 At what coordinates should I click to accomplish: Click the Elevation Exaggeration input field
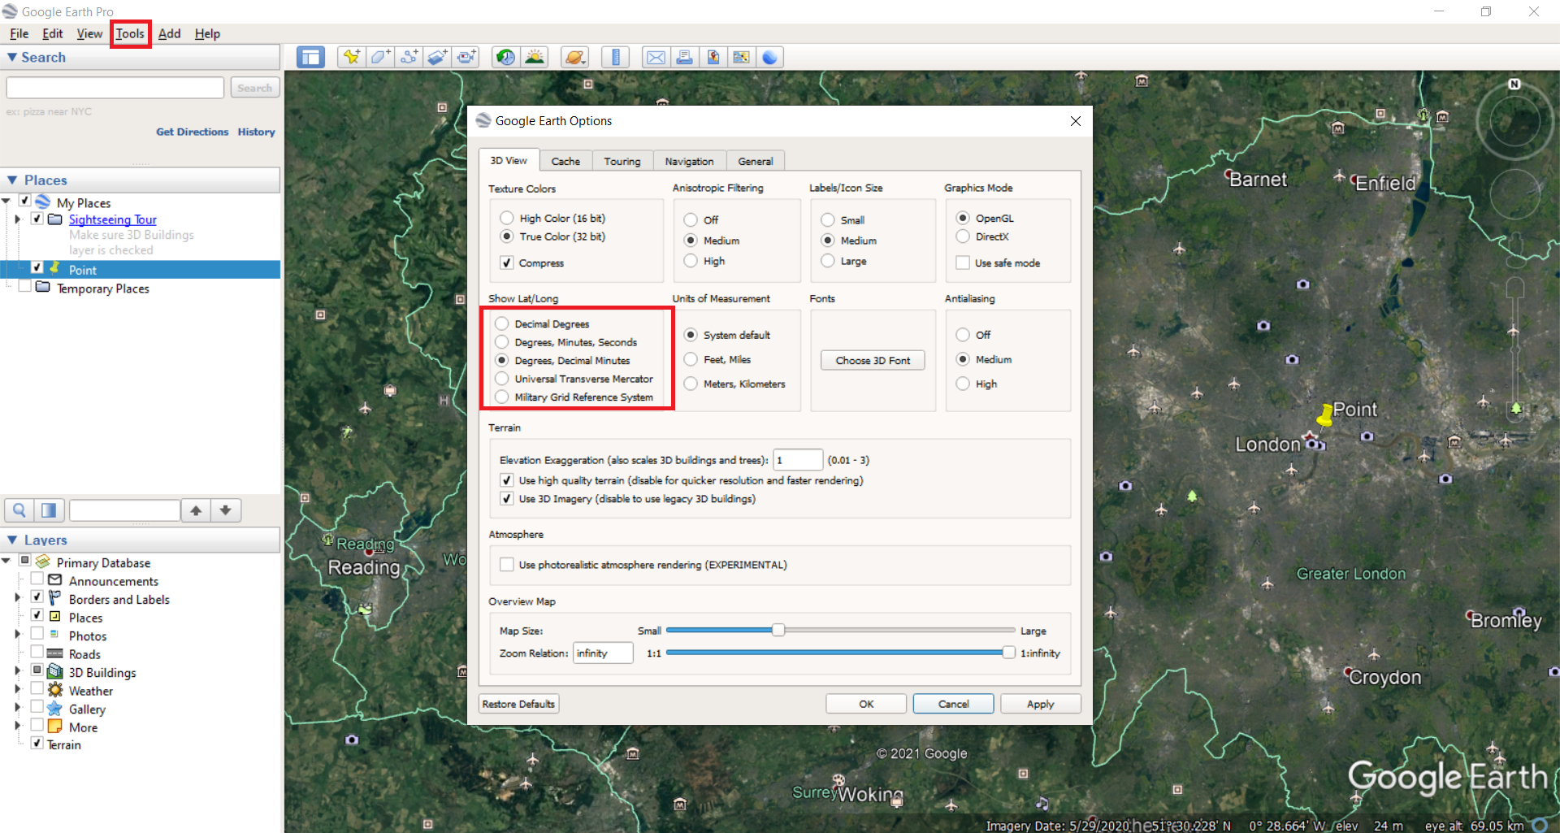(798, 460)
